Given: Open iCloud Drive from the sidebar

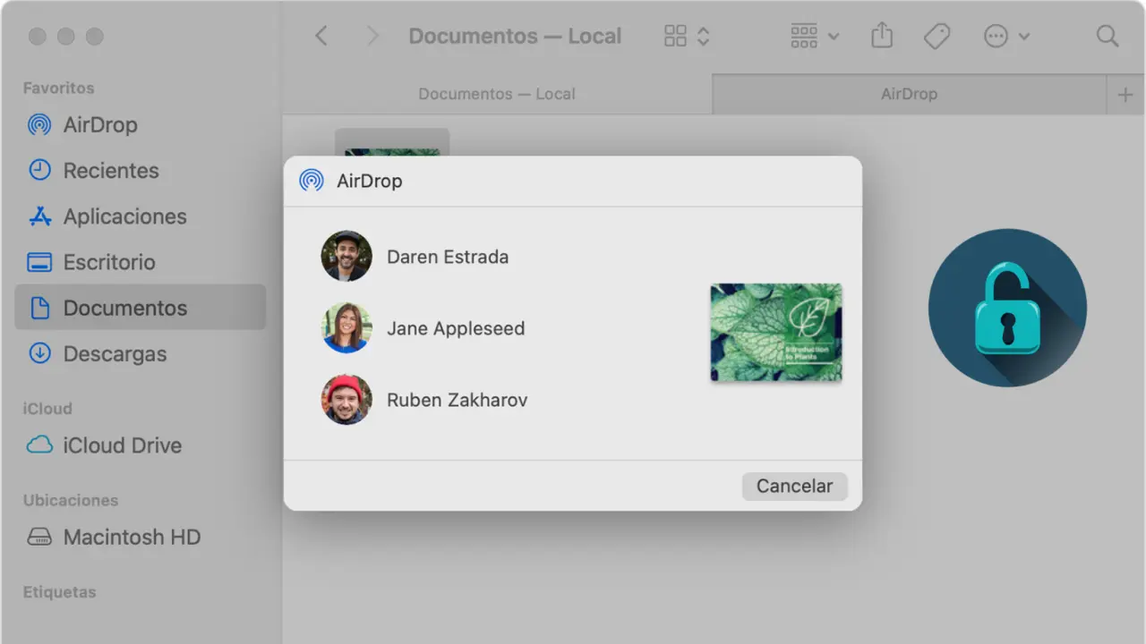Looking at the screenshot, I should point(122,445).
